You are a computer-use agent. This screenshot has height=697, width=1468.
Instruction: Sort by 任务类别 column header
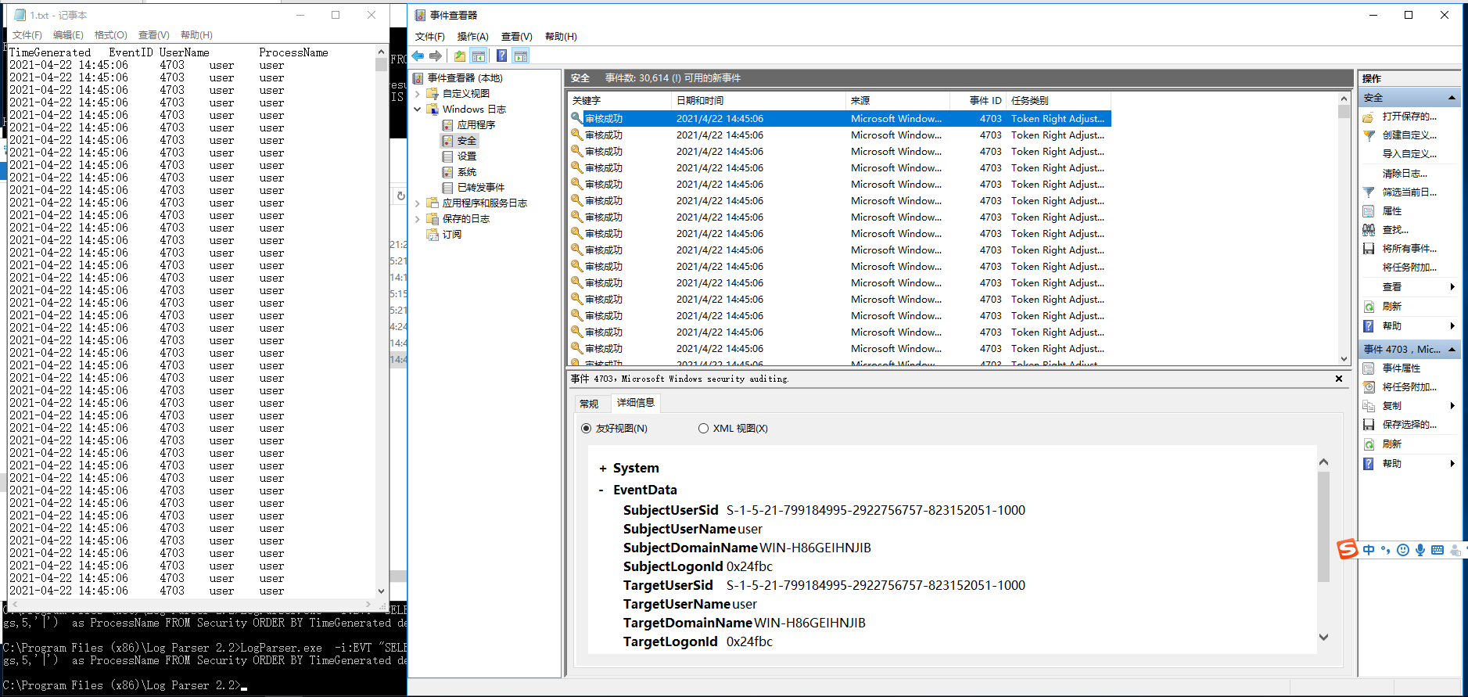[x=1058, y=101]
